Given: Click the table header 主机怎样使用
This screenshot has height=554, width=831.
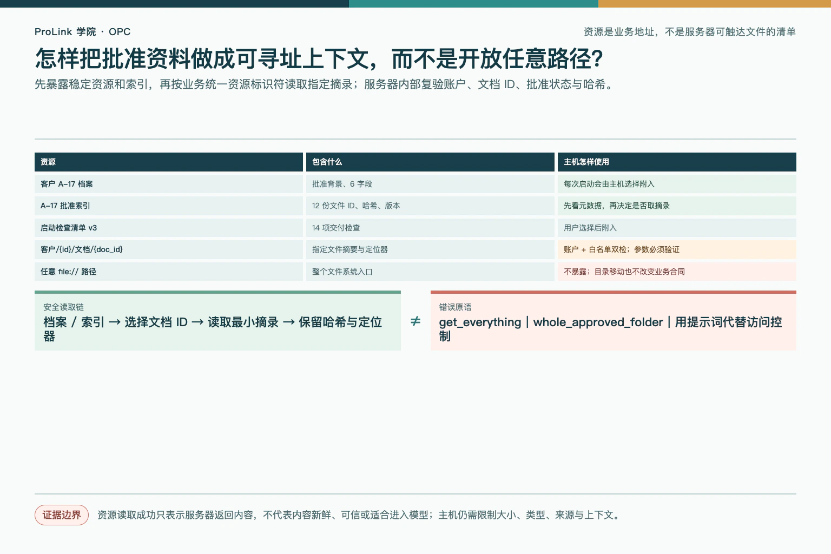Looking at the screenshot, I should coord(677,162).
